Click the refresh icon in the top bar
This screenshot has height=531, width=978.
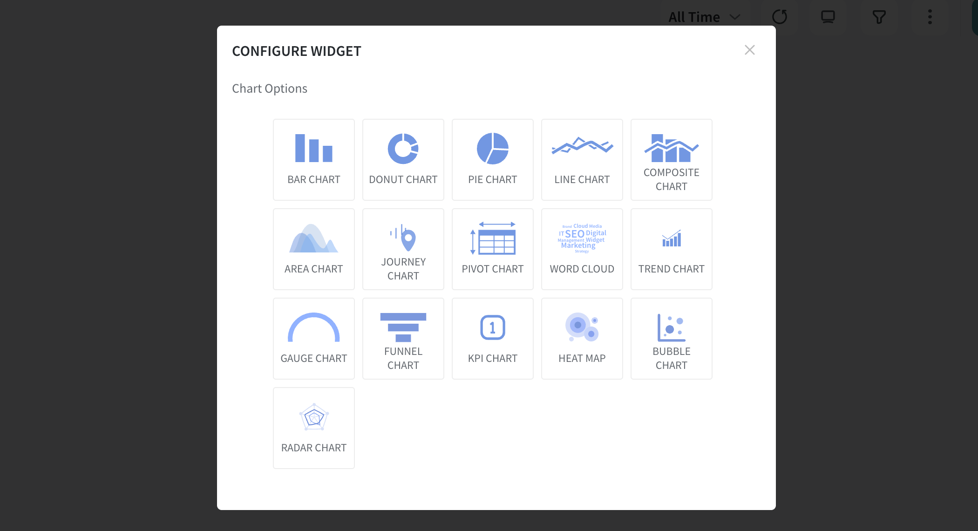[780, 17]
